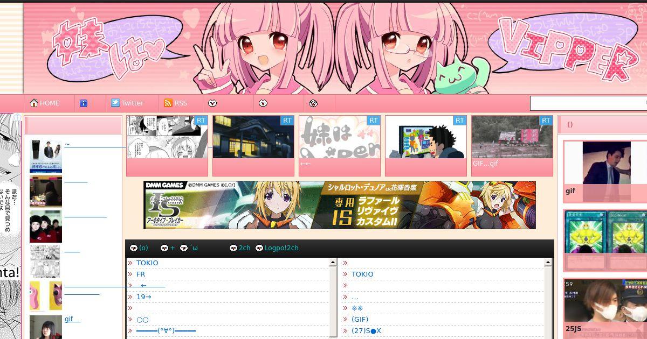Select the + tab in dark bar

coord(173,248)
